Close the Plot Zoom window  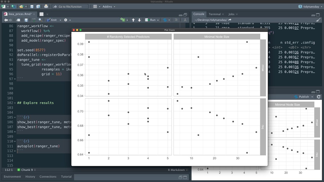[x=74, y=30]
